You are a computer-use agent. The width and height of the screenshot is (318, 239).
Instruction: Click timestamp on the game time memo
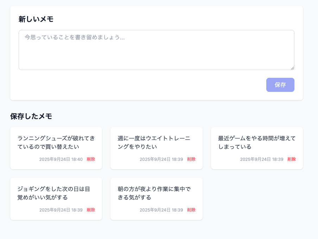tap(262, 159)
